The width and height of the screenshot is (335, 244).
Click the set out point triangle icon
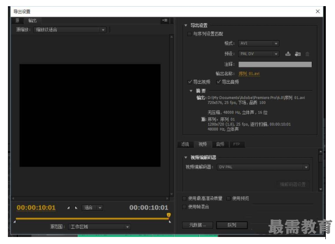(76, 208)
